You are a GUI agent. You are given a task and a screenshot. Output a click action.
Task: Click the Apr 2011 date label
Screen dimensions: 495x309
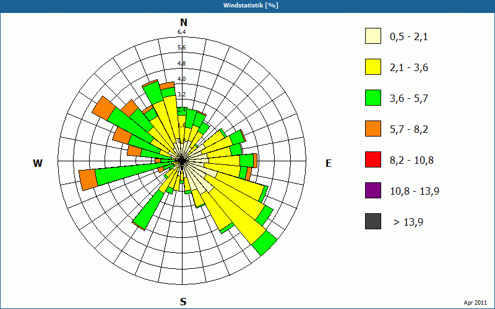coord(475,303)
